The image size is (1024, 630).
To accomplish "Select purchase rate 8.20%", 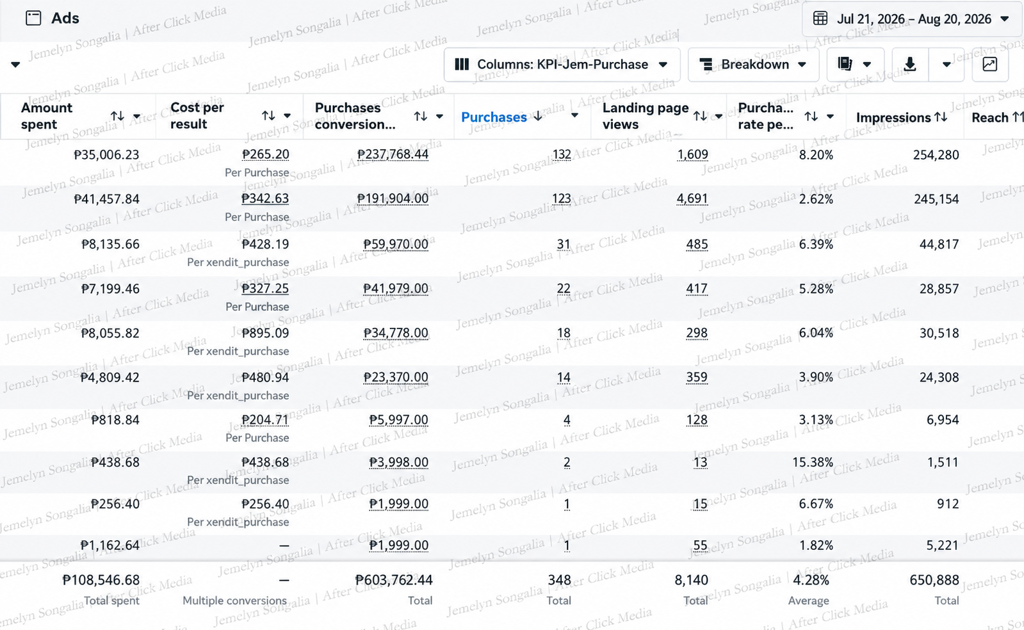I will point(816,154).
